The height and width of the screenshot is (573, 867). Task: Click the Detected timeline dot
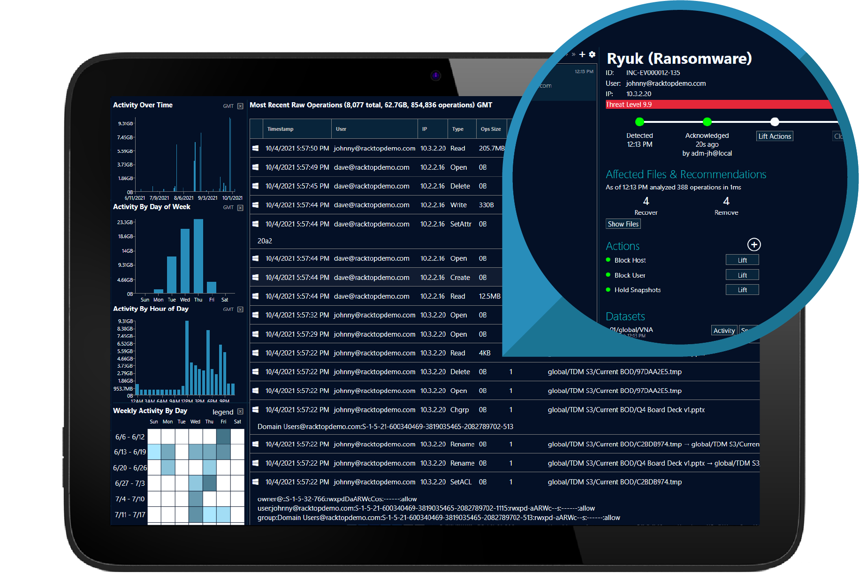[x=639, y=122]
